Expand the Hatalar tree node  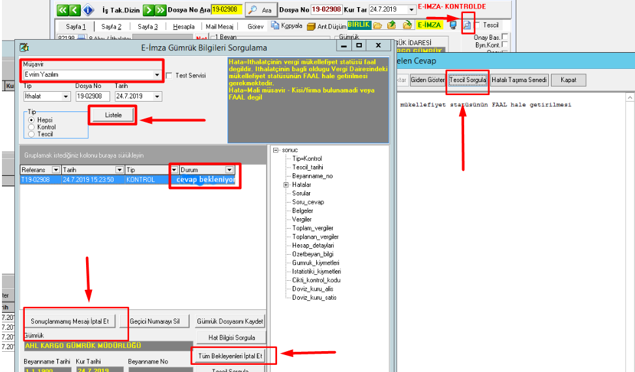point(286,185)
